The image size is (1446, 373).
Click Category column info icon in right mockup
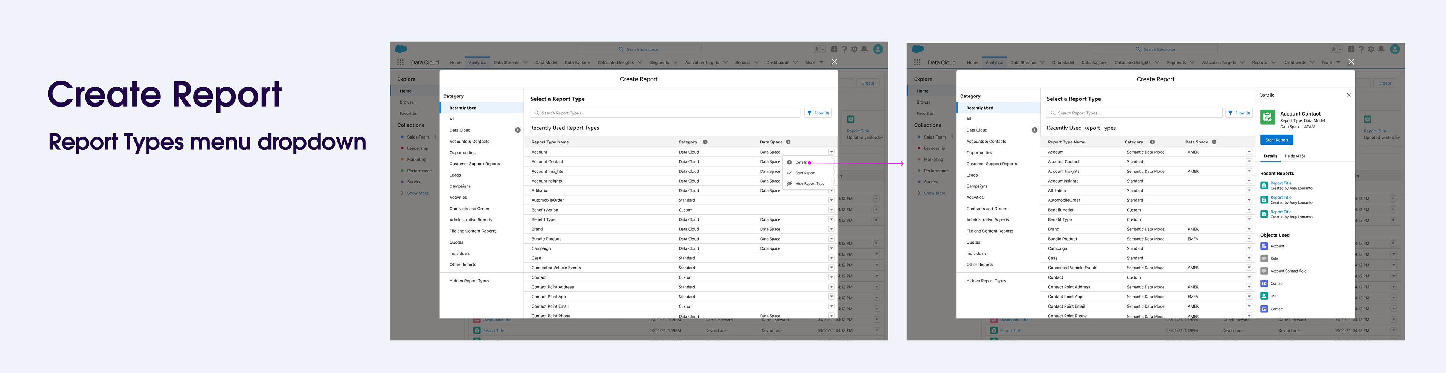[1152, 142]
